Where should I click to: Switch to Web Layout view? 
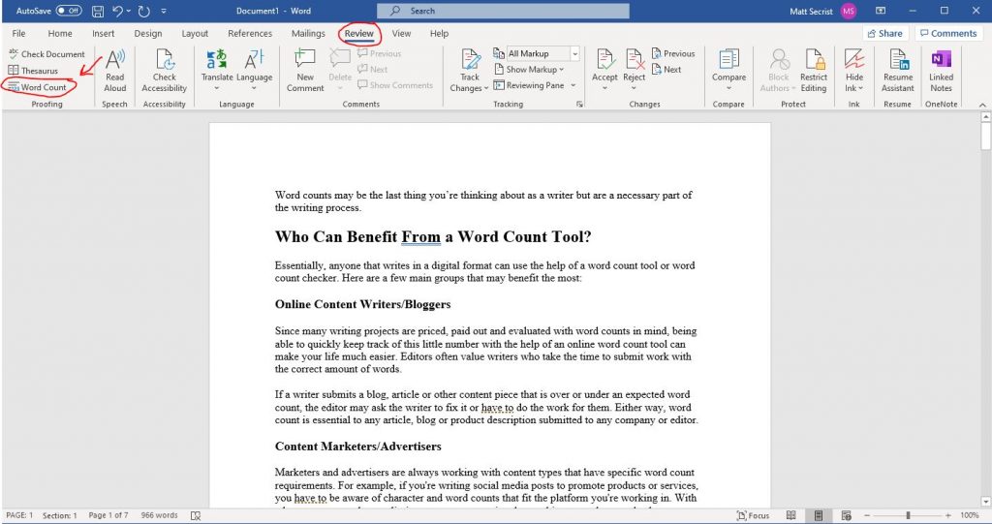[x=847, y=515]
